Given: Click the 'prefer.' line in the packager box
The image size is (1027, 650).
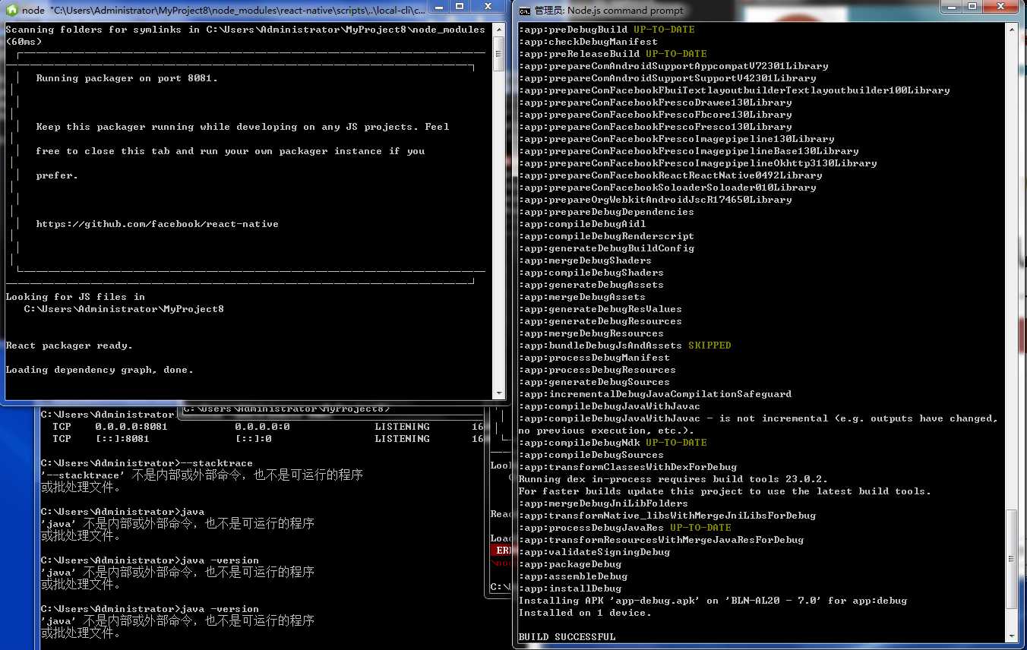Looking at the screenshot, I should coord(57,175).
